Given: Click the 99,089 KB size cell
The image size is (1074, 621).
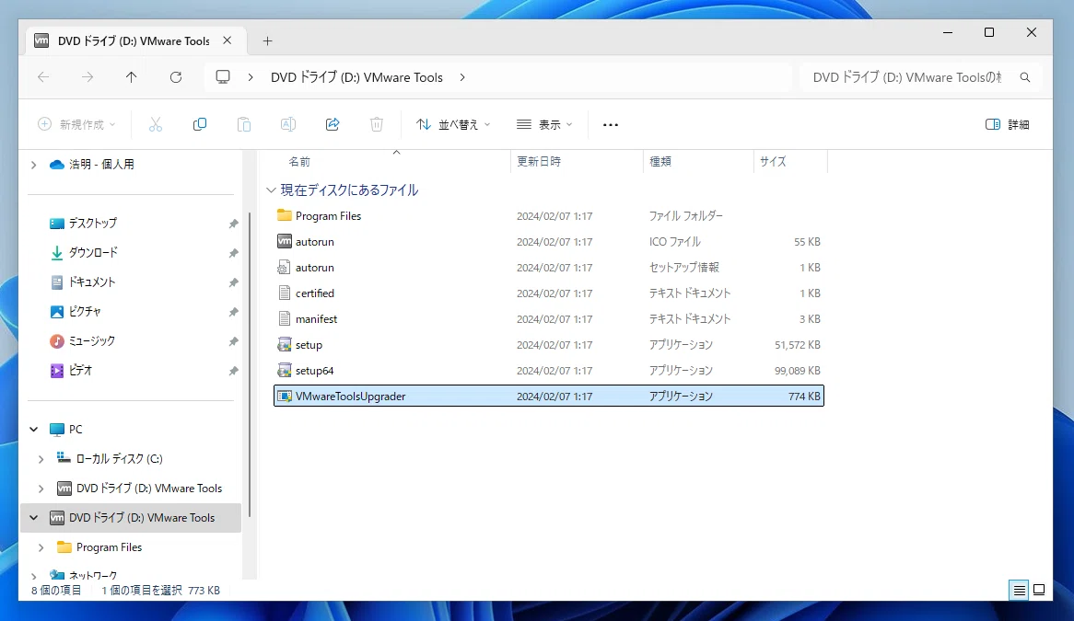Looking at the screenshot, I should [798, 371].
